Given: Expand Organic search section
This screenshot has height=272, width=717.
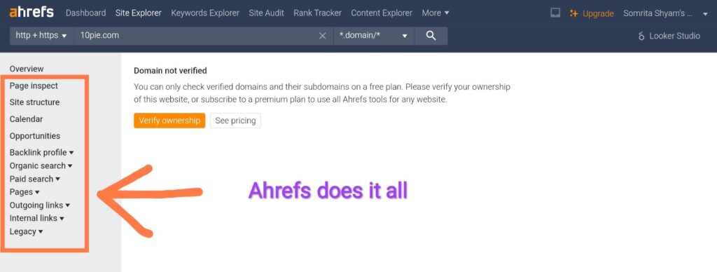Looking at the screenshot, I should point(41,165).
